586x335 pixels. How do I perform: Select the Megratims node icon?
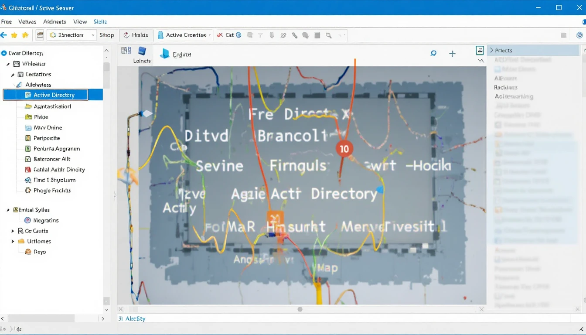[x=28, y=220]
